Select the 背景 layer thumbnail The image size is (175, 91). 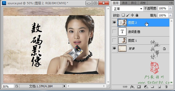tap(122, 49)
